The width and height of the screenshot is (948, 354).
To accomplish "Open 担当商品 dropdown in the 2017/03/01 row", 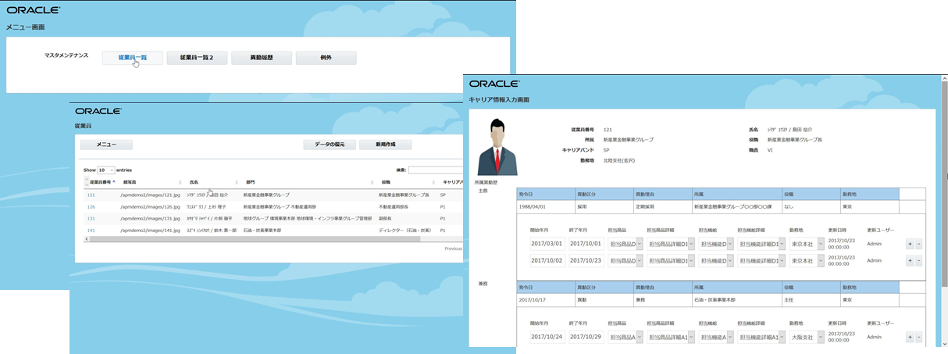I will click(x=625, y=244).
